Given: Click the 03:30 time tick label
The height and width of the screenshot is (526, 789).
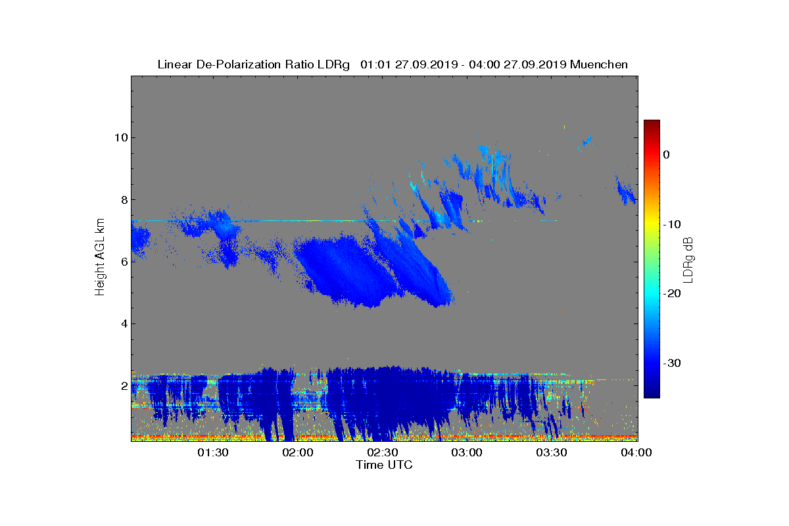Looking at the screenshot, I should [552, 452].
